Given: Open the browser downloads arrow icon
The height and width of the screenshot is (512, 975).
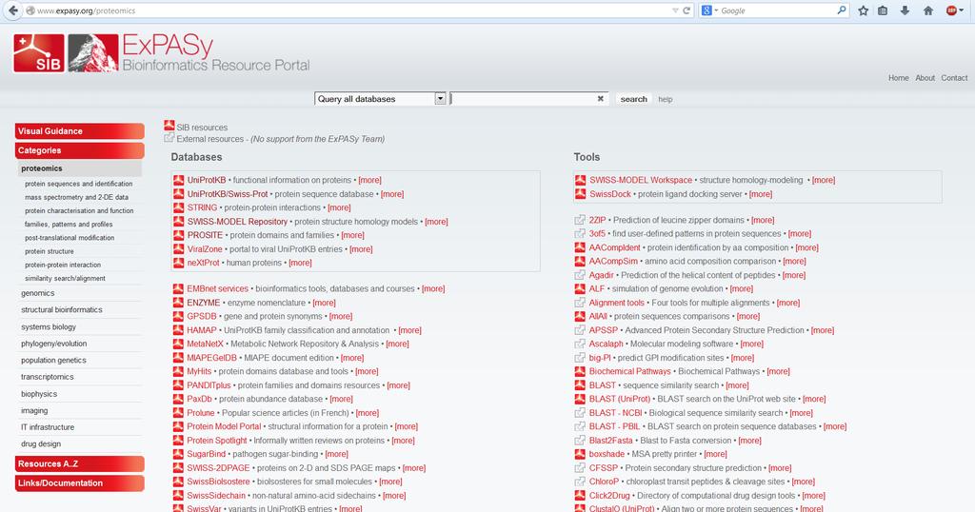Looking at the screenshot, I should (x=905, y=10).
